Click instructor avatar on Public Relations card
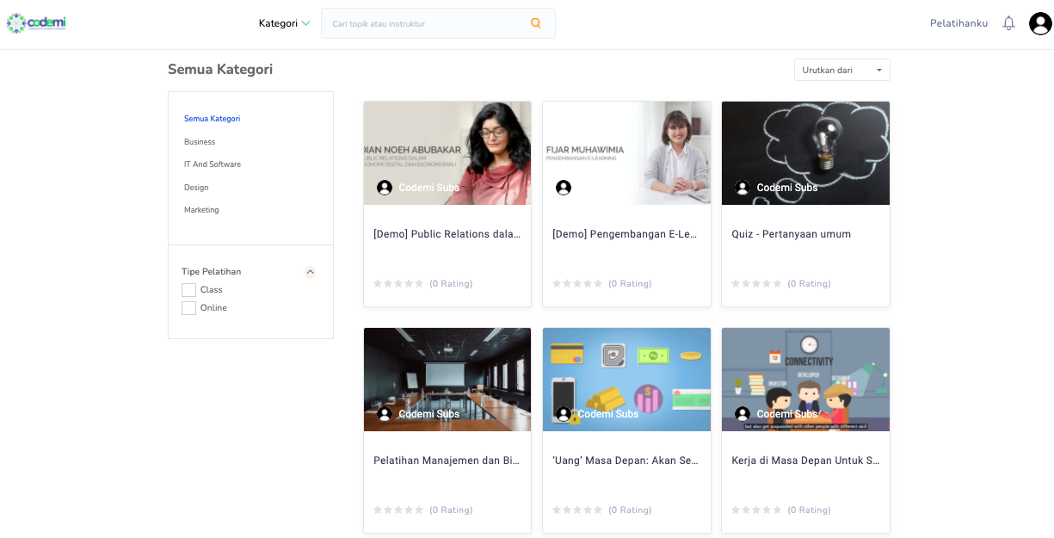 pyautogui.click(x=385, y=188)
